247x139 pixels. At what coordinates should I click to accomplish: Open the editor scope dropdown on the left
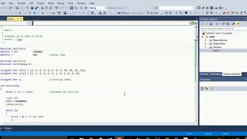click(27, 23)
